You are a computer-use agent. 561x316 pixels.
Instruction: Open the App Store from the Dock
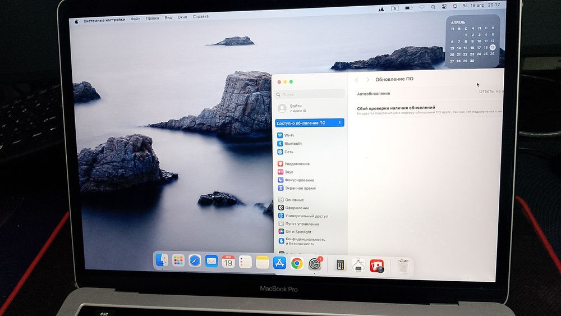[279, 263]
